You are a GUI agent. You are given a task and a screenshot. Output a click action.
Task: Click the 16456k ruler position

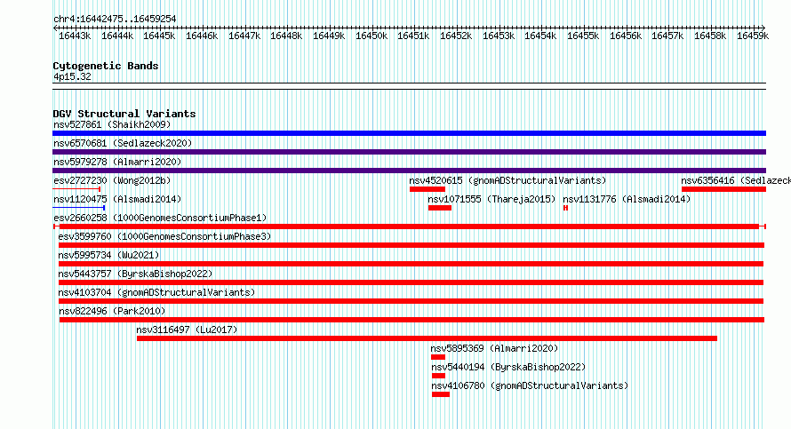tap(626, 36)
